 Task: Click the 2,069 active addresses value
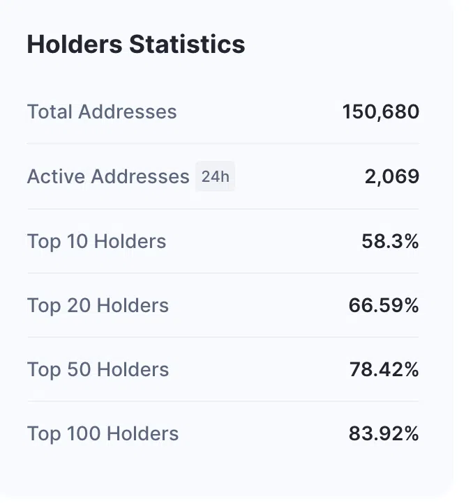tap(392, 176)
